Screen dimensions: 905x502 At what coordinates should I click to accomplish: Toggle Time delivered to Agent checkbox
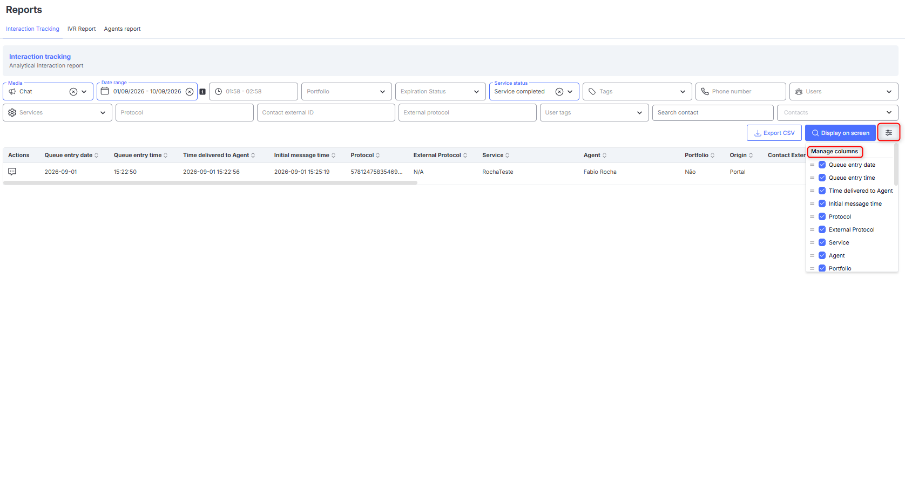coord(822,191)
